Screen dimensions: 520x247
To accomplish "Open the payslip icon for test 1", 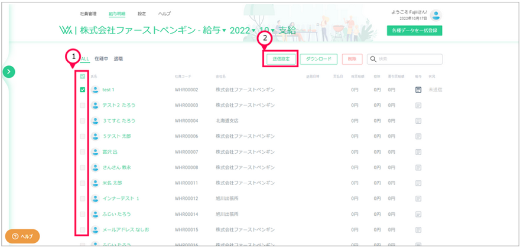I will point(418,90).
